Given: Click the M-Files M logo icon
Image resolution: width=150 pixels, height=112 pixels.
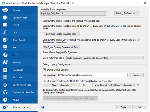Looking at the screenshot, I should (5, 62).
